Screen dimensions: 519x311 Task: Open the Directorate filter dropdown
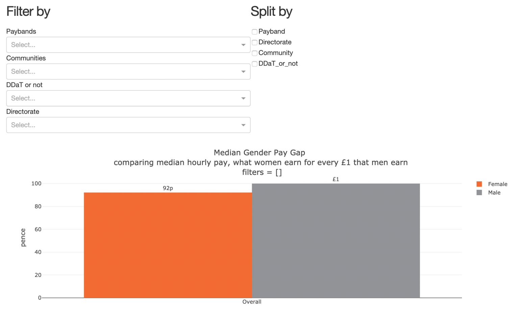128,125
